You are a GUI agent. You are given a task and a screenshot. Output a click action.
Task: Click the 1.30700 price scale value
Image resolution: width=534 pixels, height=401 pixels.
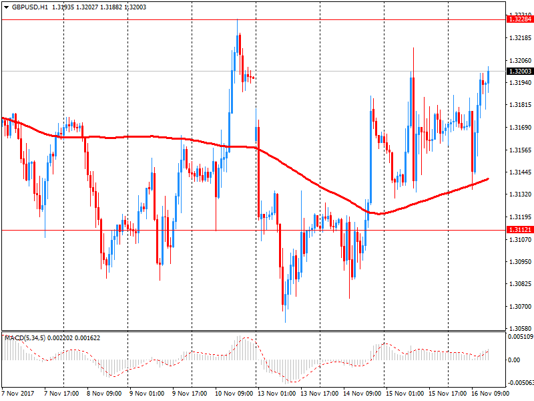pyautogui.click(x=521, y=307)
